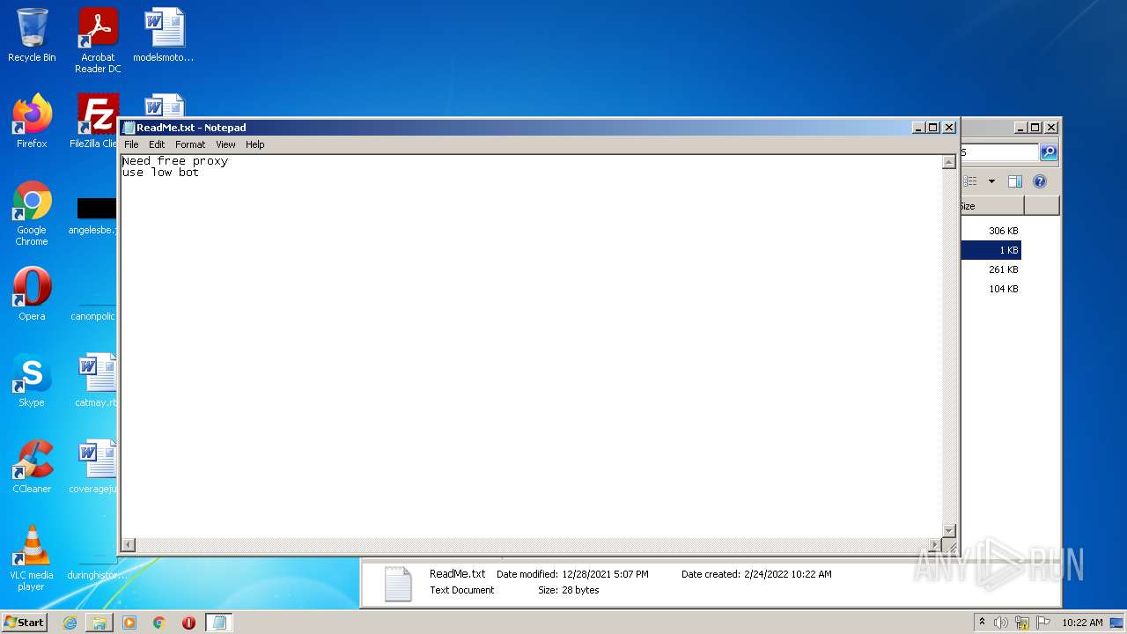
Task: Click the Date modified value in details pane
Action: pos(605,574)
